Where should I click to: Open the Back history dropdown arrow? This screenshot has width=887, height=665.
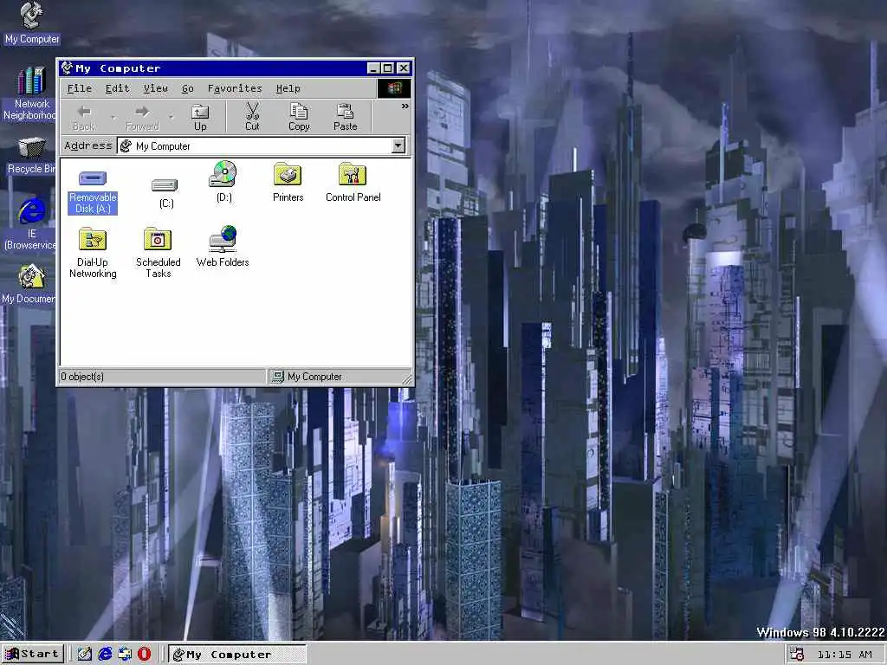point(113,118)
